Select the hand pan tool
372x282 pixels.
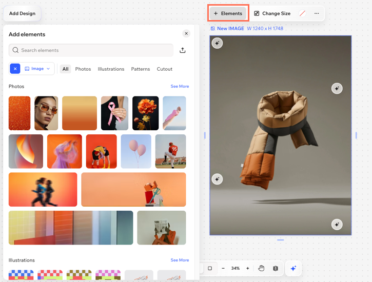261,268
